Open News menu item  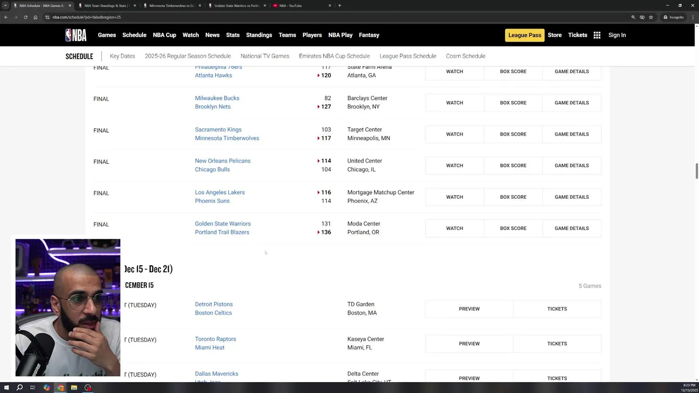212,35
